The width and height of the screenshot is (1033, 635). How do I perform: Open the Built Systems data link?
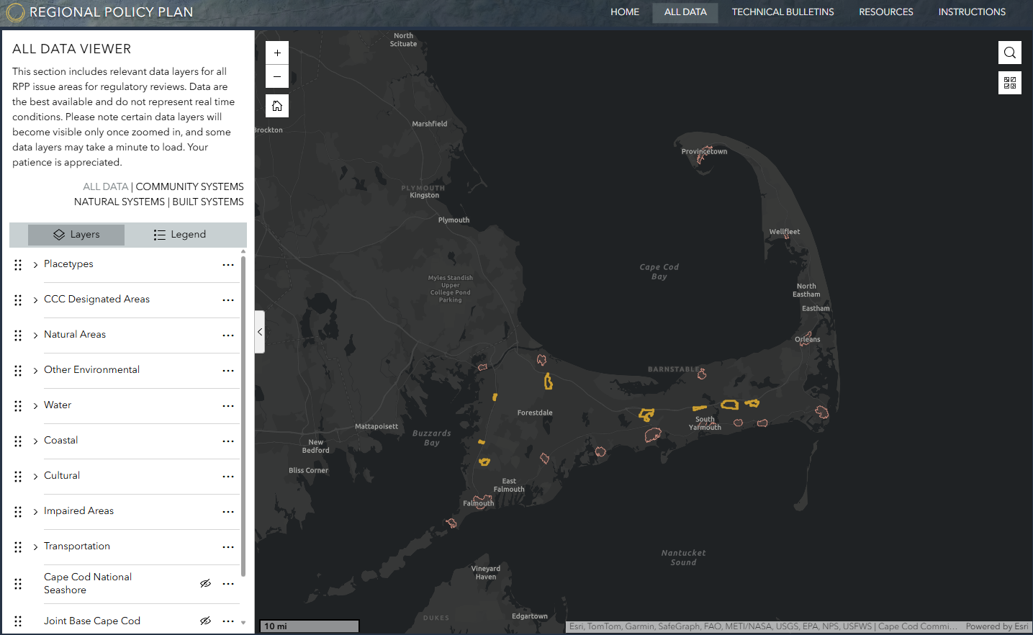pyautogui.click(x=208, y=202)
